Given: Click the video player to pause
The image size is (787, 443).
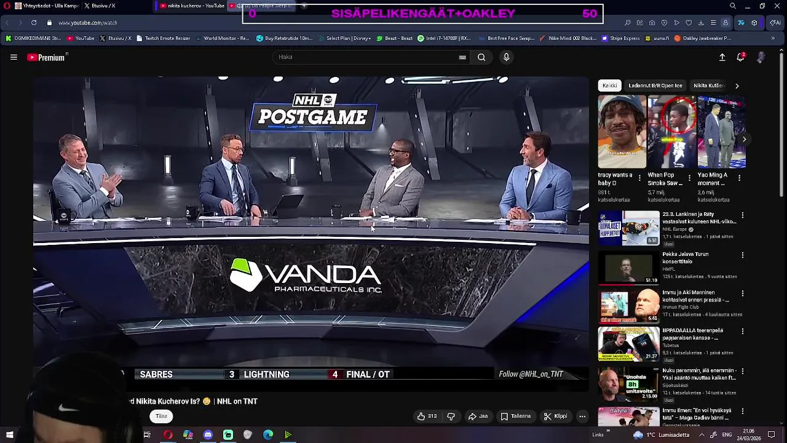Looking at the screenshot, I should 311,234.
